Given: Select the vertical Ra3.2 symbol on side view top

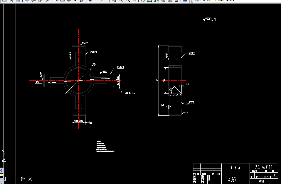Looking at the screenshot, I should [167, 56].
